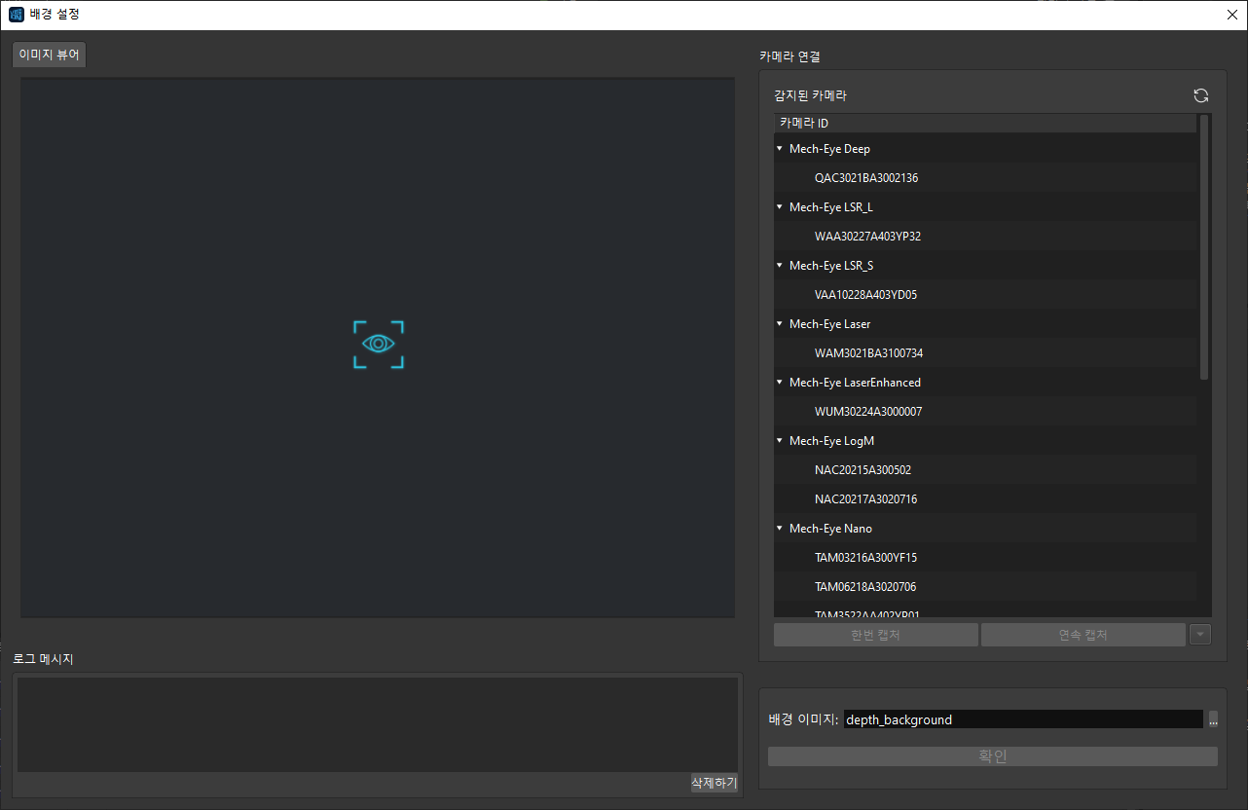The image size is (1248, 810).
Task: Click the eye capture icon in image viewer
Action: click(378, 345)
